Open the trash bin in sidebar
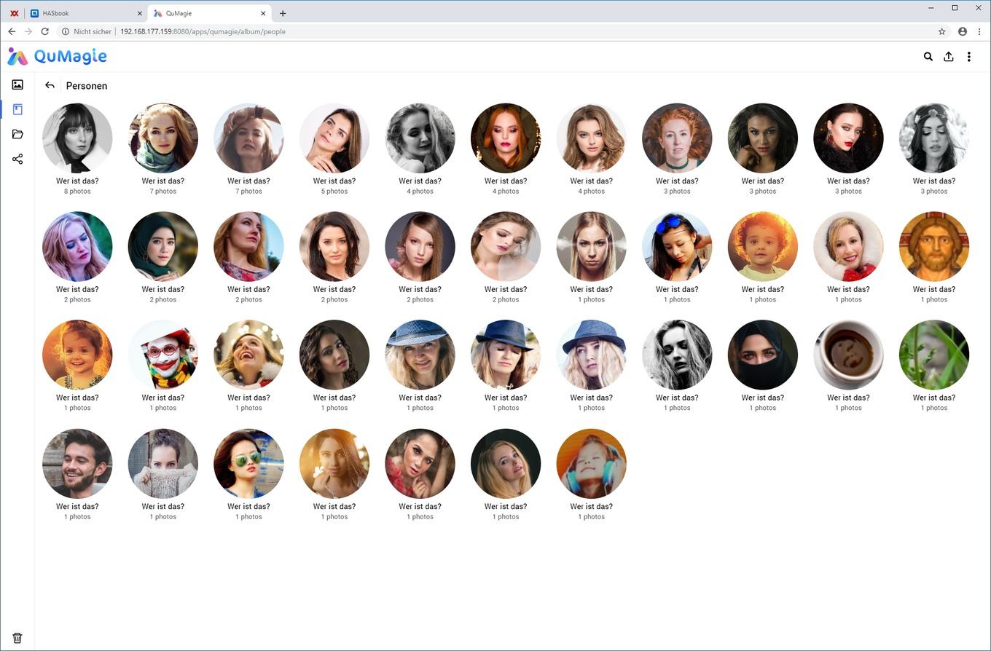The height and width of the screenshot is (651, 991). pyautogui.click(x=17, y=638)
